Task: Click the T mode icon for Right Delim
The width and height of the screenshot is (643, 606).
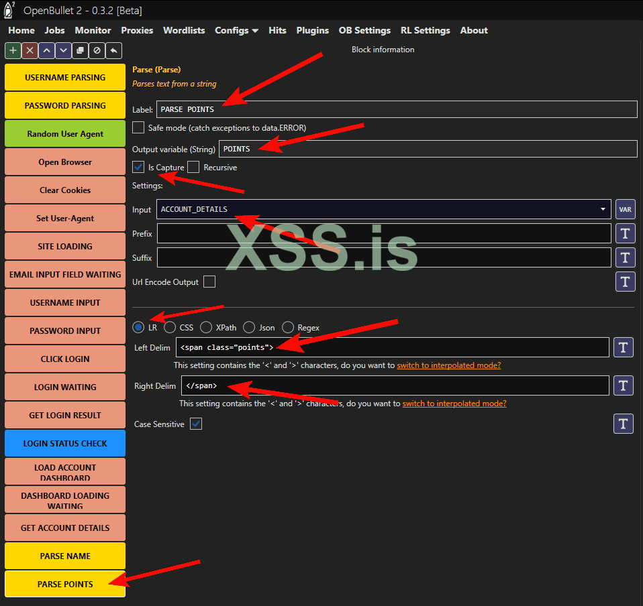Action: 624,385
